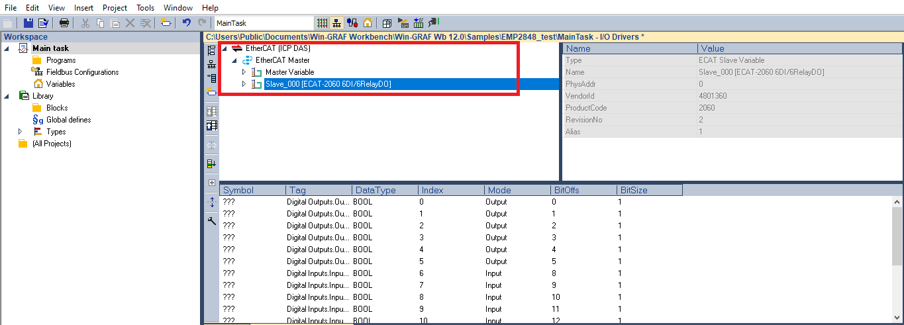Click the up-down arrows icon in sidebar
The width and height of the screenshot is (904, 325).
tap(212, 203)
